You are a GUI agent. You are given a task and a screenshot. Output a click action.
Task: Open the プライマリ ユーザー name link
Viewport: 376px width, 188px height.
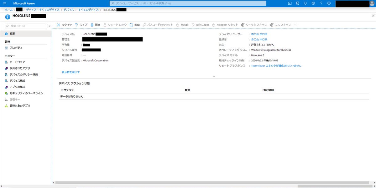[259, 34]
